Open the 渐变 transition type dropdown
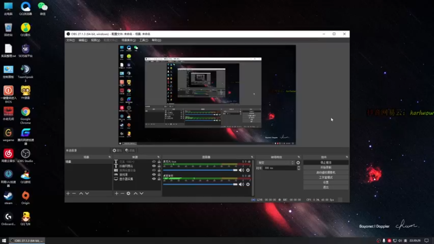 pyautogui.click(x=276, y=163)
